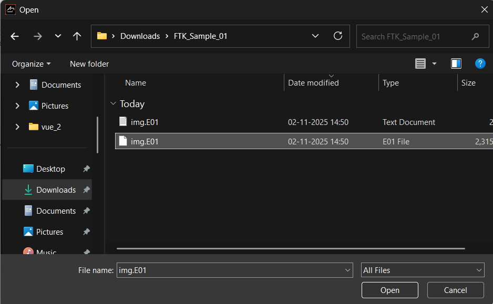Open the File name history dropdown
The height and width of the screenshot is (304, 493).
(347, 270)
